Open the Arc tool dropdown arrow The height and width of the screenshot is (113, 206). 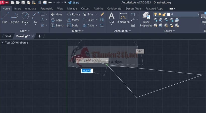click(x=35, y=25)
